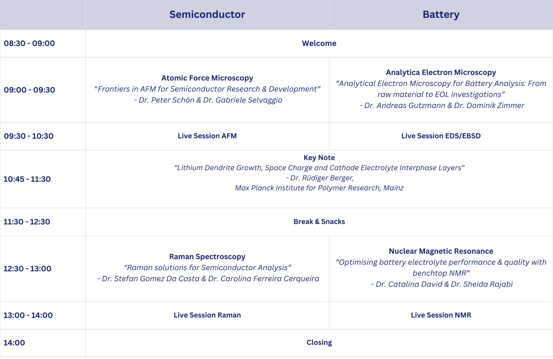The width and height of the screenshot is (553, 359).
Task: Select the Live Session Raman cell
Action: pyautogui.click(x=207, y=315)
